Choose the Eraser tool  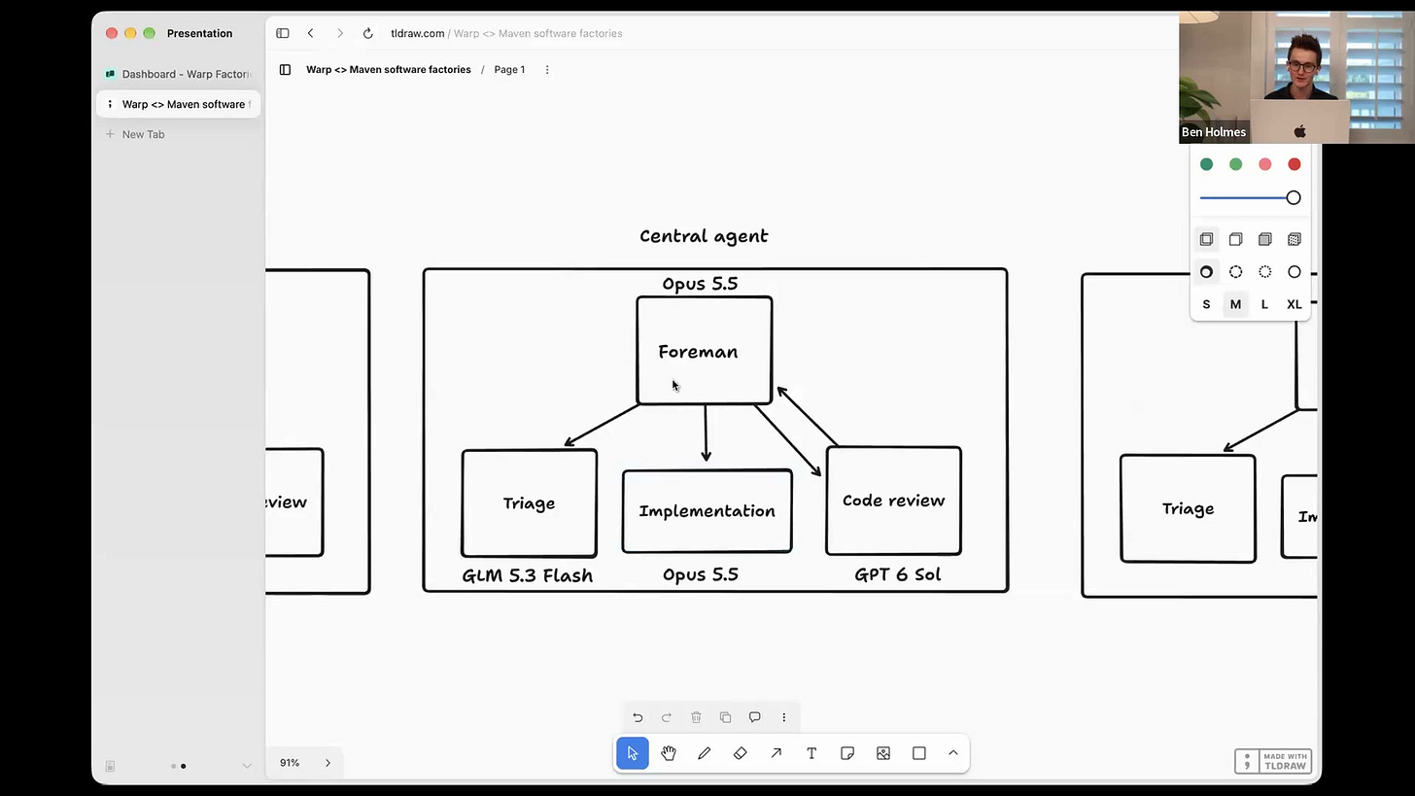741,753
